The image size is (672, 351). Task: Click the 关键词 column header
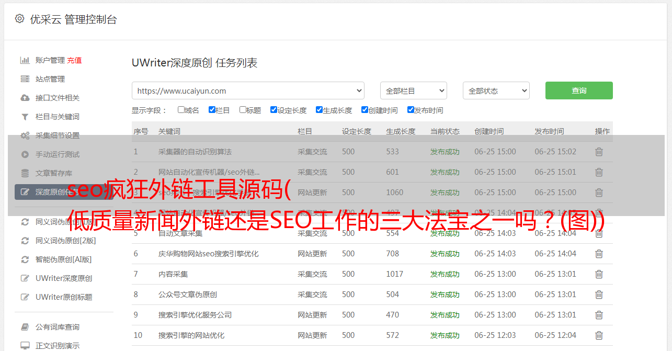coord(169,131)
